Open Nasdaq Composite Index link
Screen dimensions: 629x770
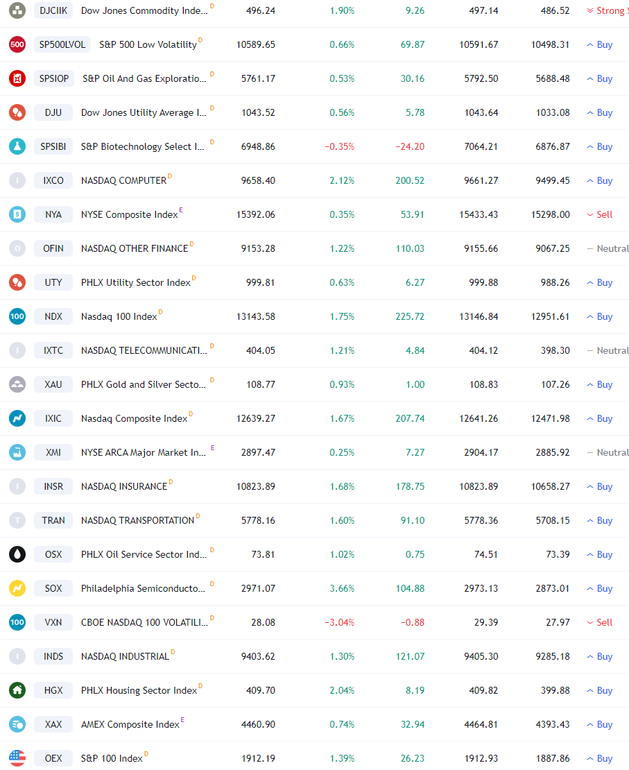(134, 418)
